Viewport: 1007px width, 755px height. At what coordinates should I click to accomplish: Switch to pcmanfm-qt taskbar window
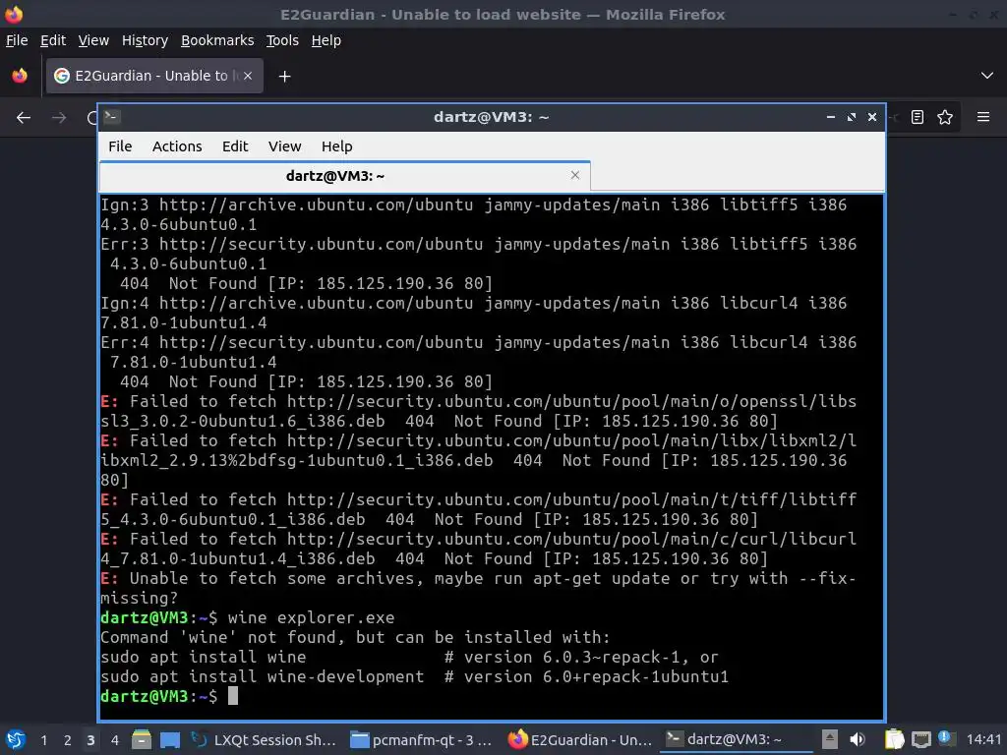423,739
